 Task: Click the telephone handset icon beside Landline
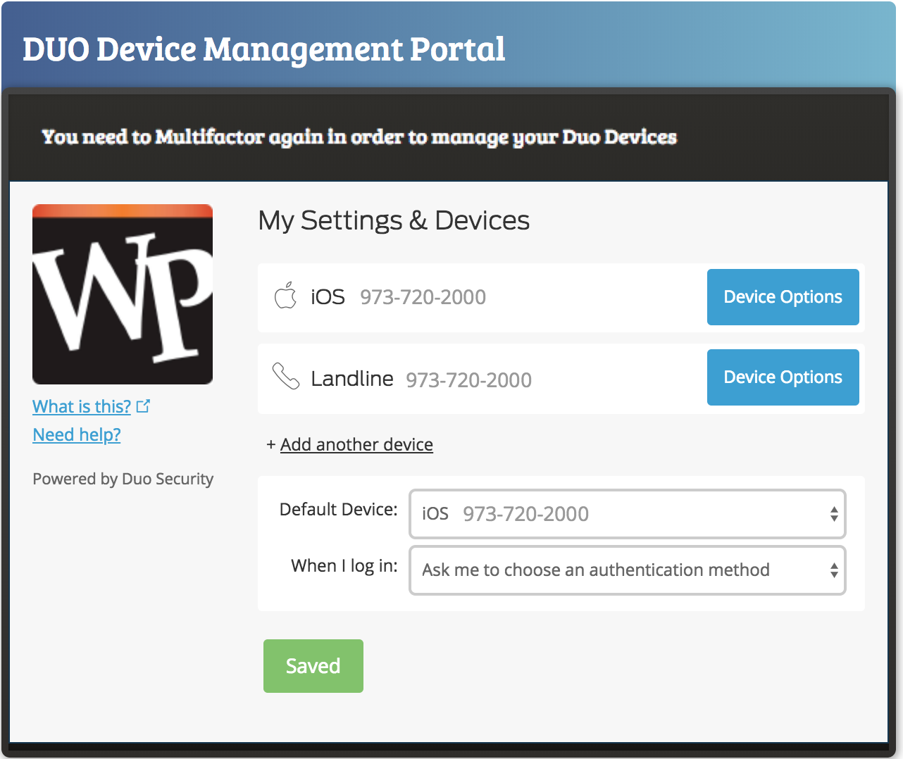286,377
